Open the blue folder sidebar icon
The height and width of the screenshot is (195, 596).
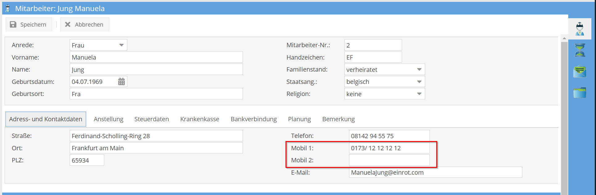(x=580, y=93)
